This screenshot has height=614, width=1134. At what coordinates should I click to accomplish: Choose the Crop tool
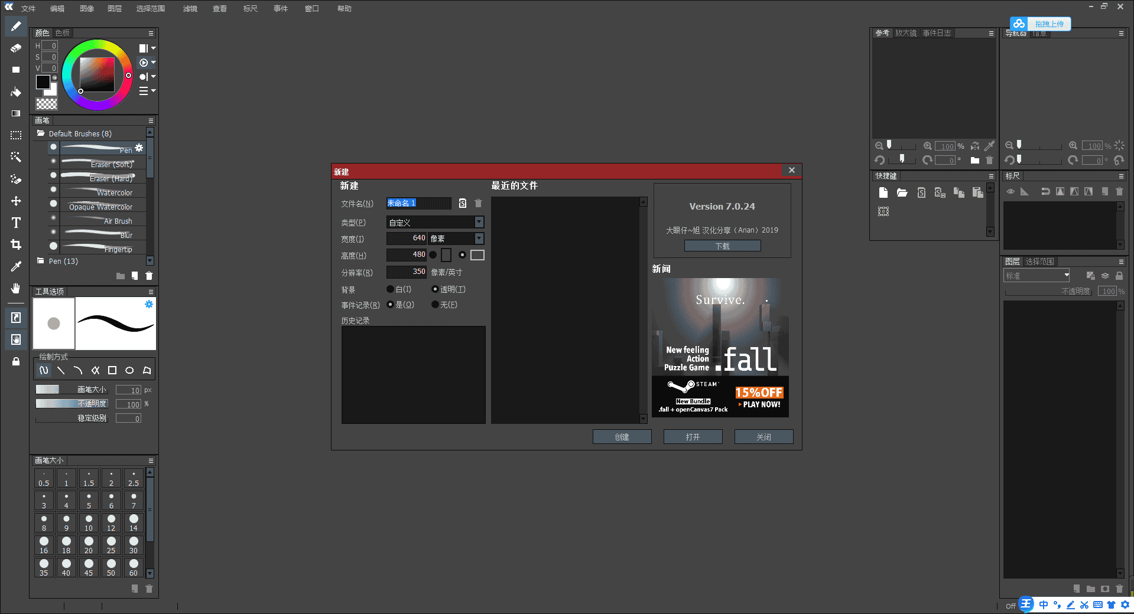pyautogui.click(x=15, y=244)
